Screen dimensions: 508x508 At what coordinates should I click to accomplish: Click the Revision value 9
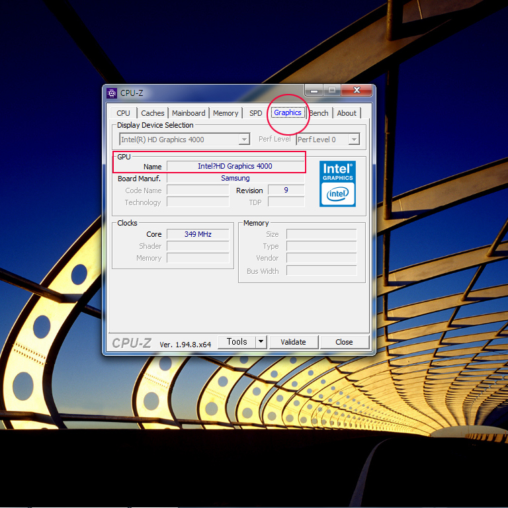click(286, 190)
